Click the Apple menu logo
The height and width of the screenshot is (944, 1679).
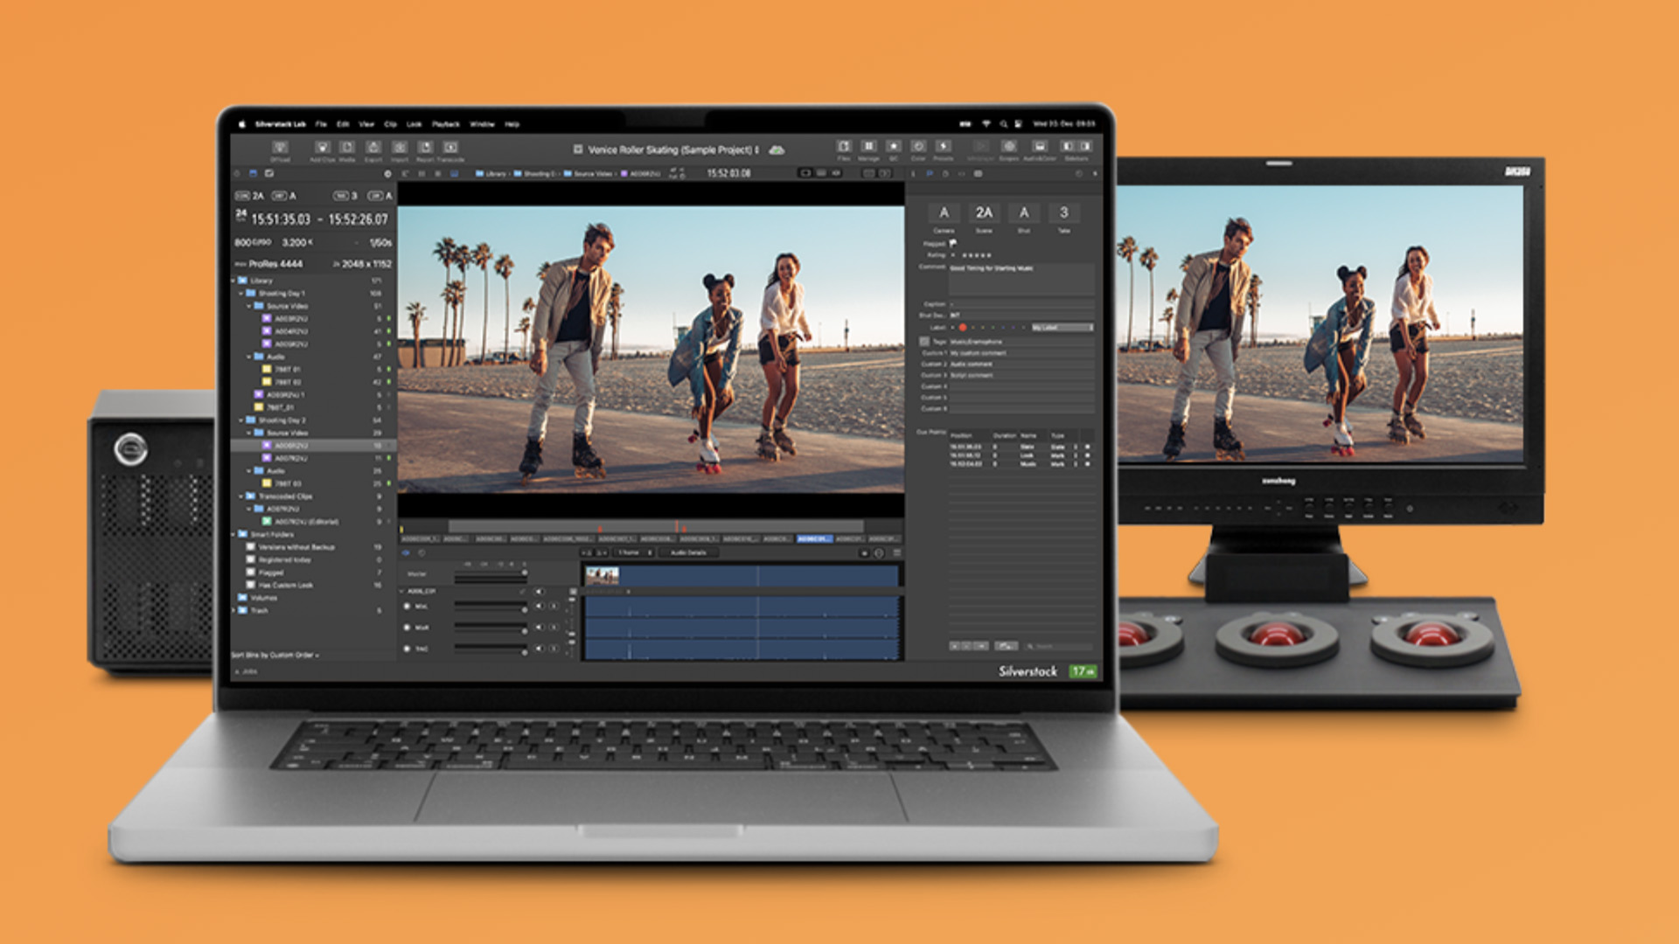[x=242, y=124]
